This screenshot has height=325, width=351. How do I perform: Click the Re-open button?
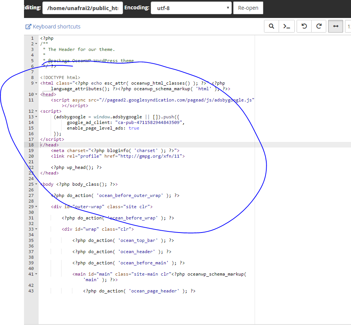248,7
